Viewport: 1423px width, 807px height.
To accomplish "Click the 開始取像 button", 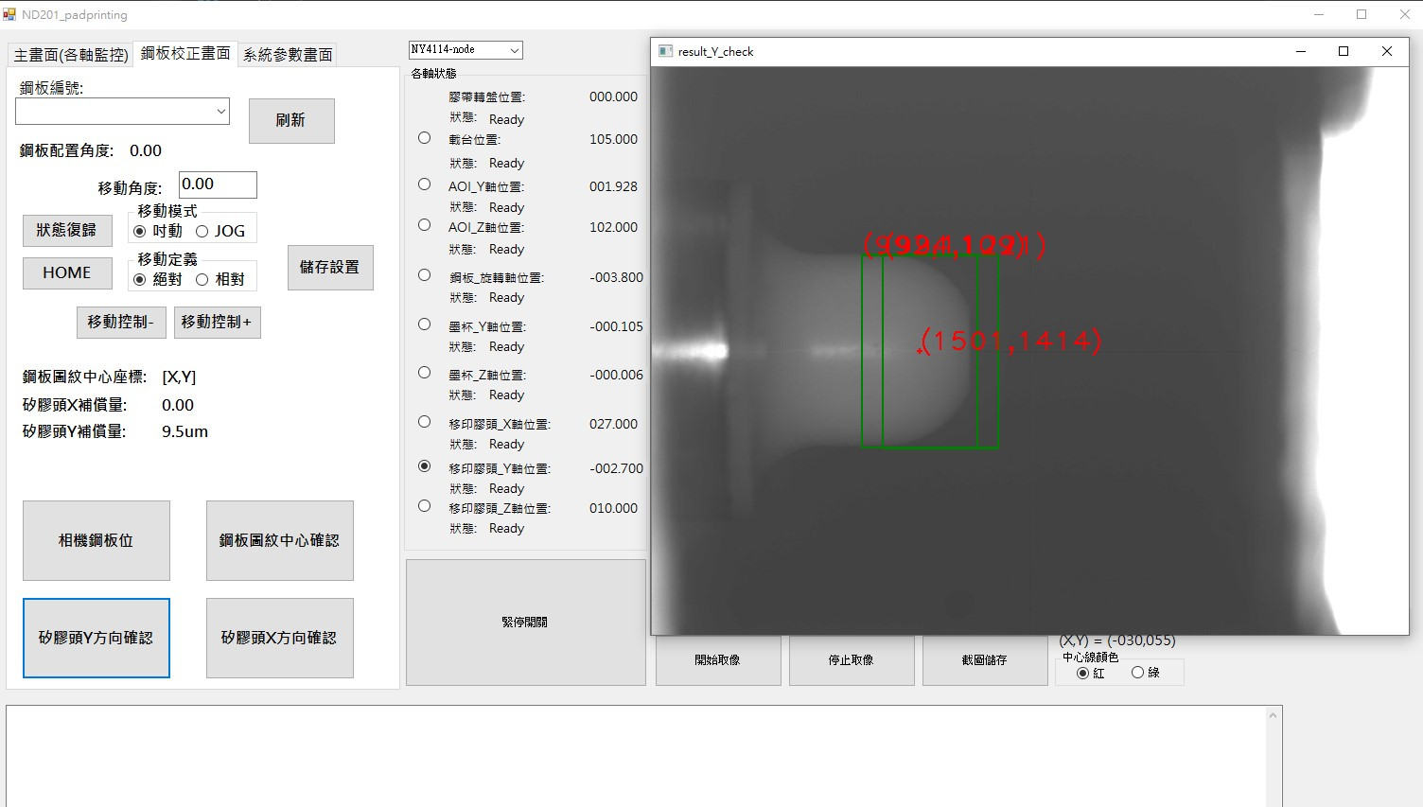I will pyautogui.click(x=718, y=660).
